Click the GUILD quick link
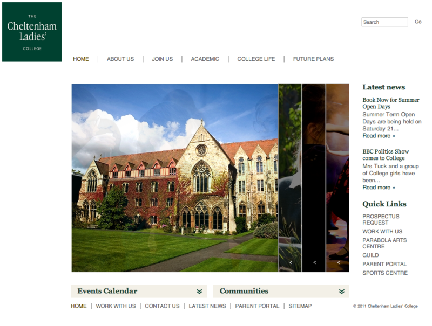The height and width of the screenshot is (326, 432). coord(370,255)
